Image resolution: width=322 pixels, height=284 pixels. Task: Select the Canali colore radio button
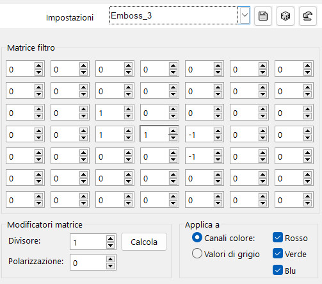197,237
